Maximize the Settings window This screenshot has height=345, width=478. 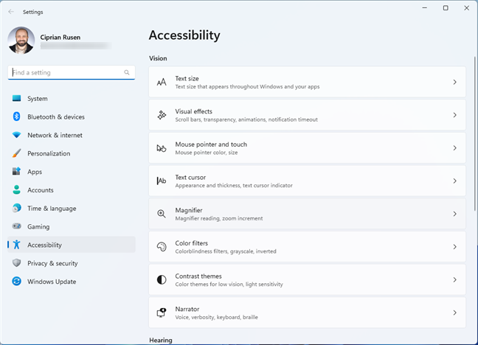446,8
